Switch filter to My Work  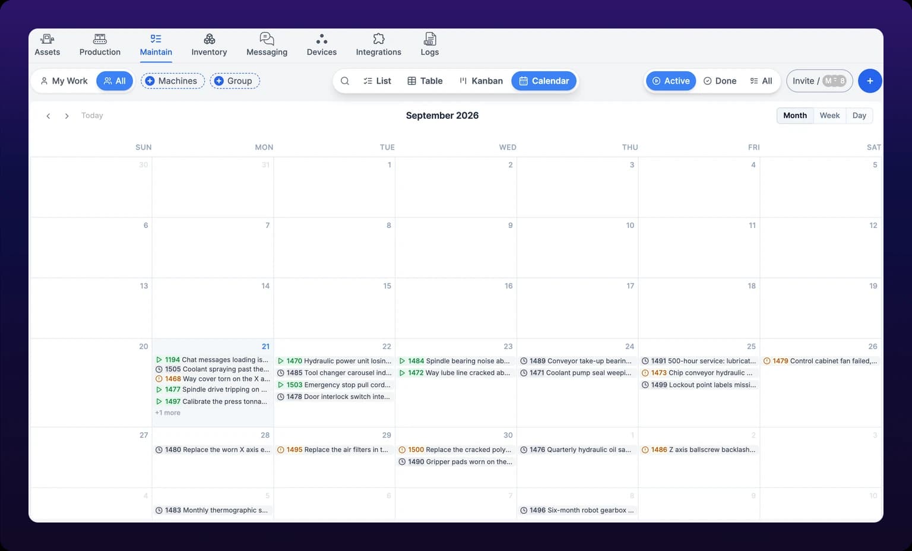[x=64, y=81]
